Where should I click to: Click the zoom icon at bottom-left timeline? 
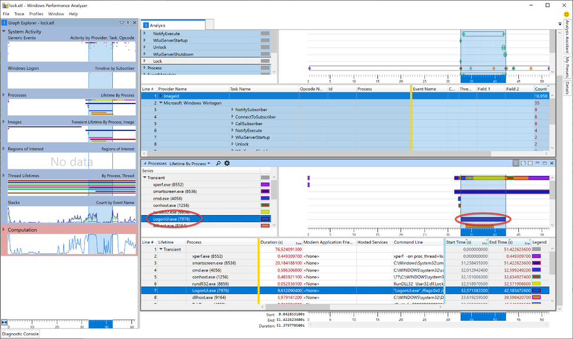[5, 322]
